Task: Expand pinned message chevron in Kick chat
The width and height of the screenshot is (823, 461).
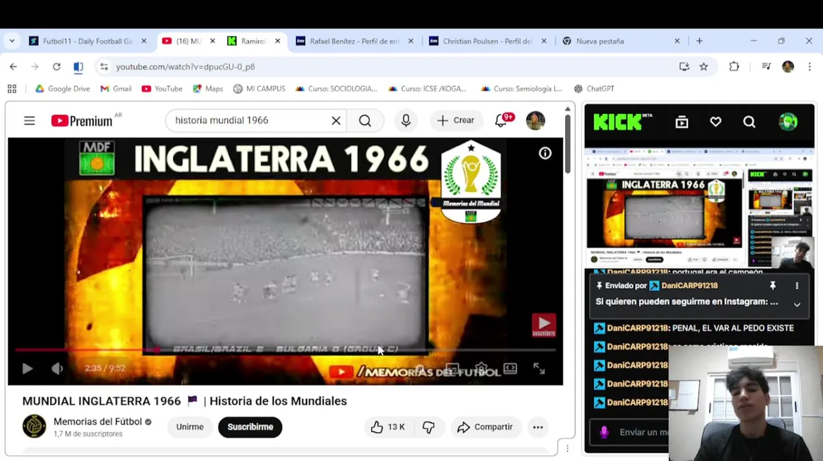Action: click(797, 305)
